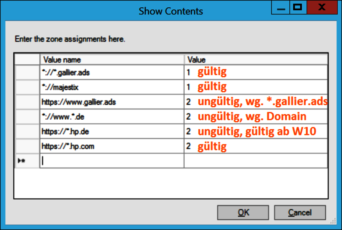This screenshot has width=342, height=230.
Task: Click the Cancel button
Action: tap(300, 212)
